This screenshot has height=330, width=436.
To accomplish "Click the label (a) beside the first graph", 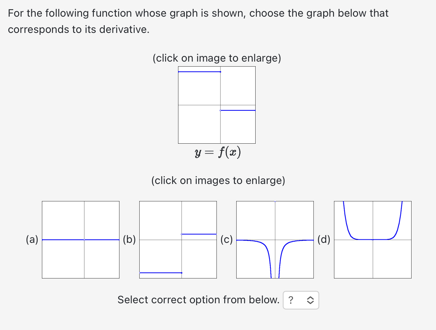I will pos(33,240).
